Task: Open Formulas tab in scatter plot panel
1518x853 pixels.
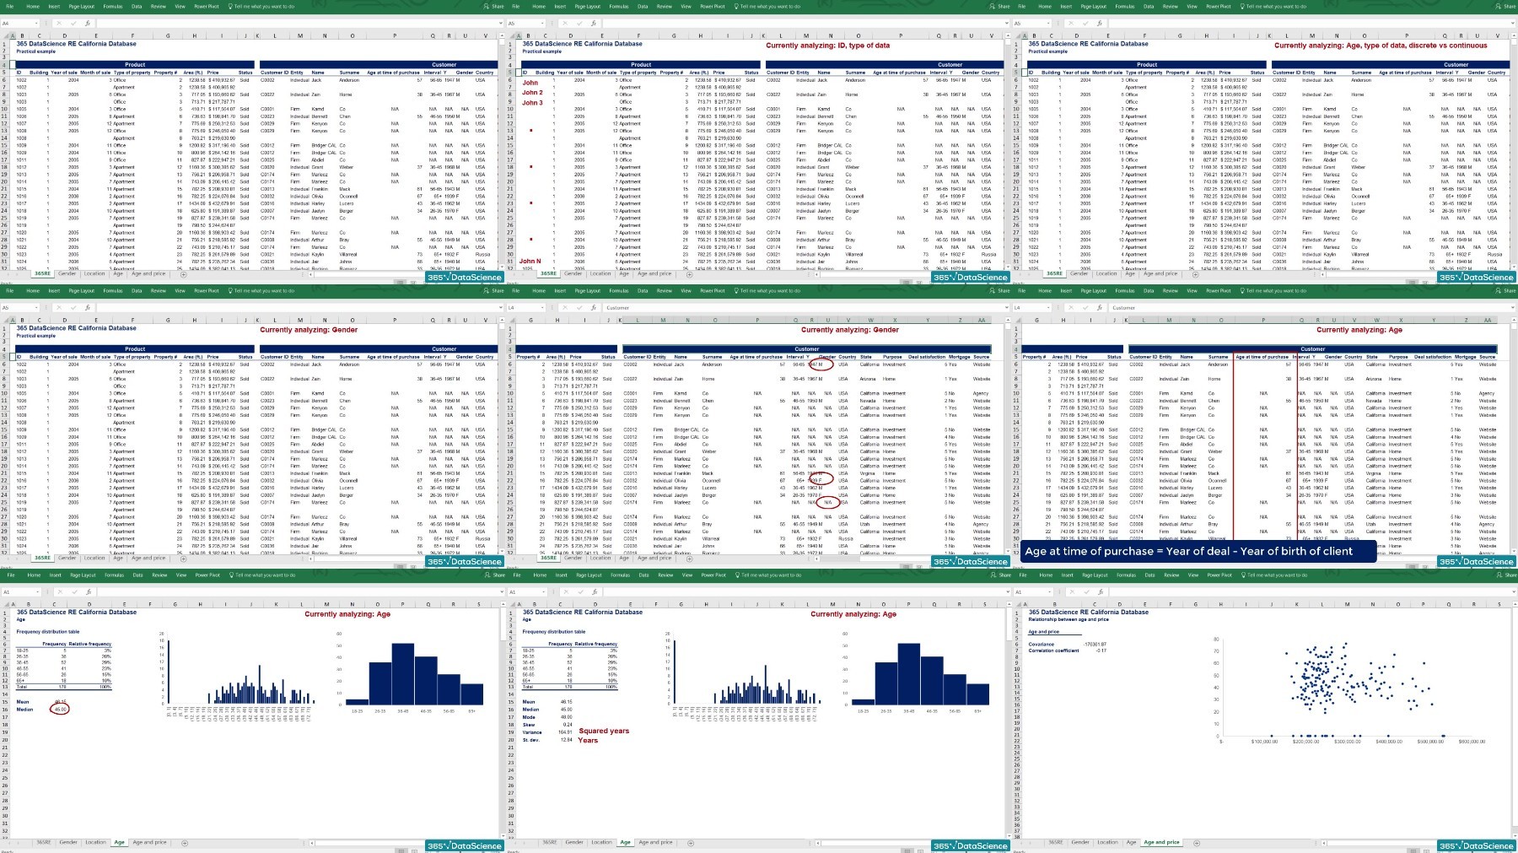Action: click(x=1126, y=575)
